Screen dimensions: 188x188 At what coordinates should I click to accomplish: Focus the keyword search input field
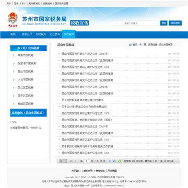pyautogui.click(x=136, y=23)
